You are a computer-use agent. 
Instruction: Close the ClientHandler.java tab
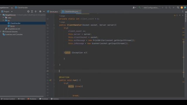(80, 12)
